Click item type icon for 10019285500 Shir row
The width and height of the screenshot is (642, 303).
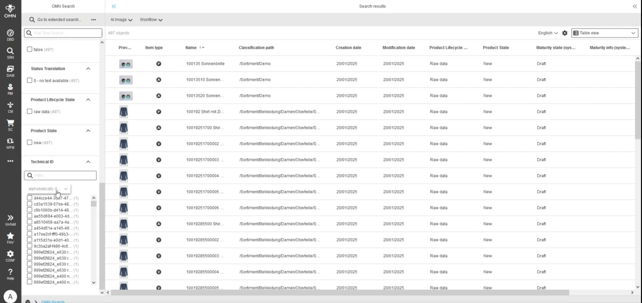click(x=159, y=224)
